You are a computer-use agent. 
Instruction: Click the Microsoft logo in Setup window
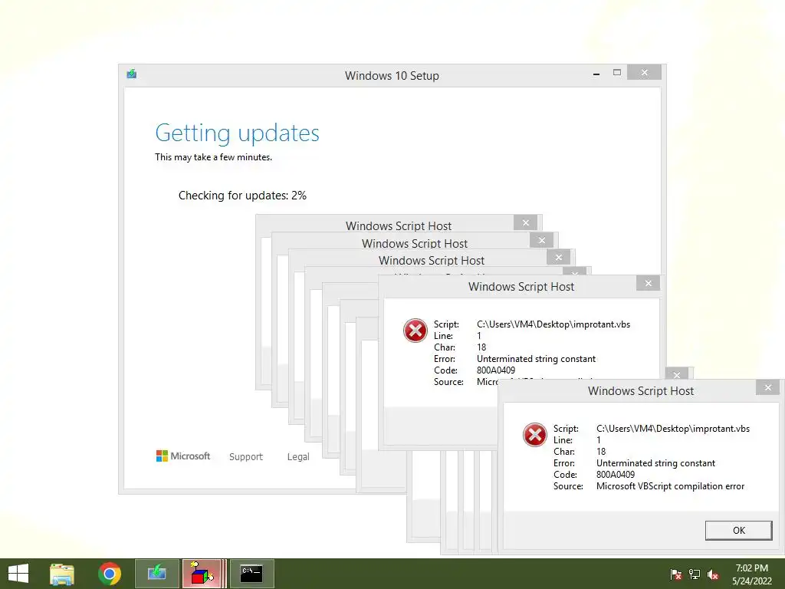183,456
